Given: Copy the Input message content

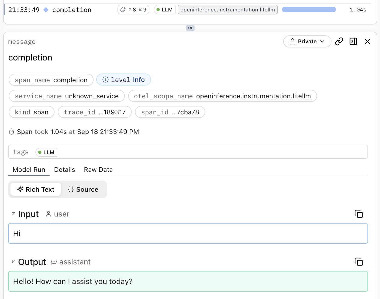Looking at the screenshot, I should (358, 214).
